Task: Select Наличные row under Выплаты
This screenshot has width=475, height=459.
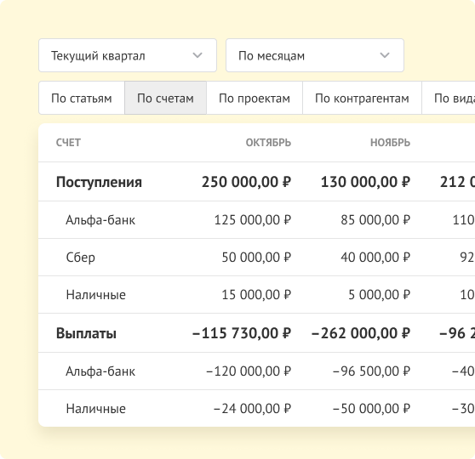Action: 95,409
